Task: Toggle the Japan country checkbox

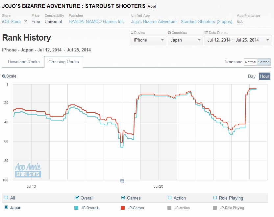Action: [x=6, y=207]
